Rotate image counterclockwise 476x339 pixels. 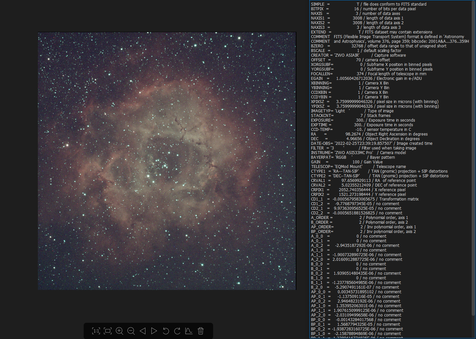pyautogui.click(x=166, y=331)
